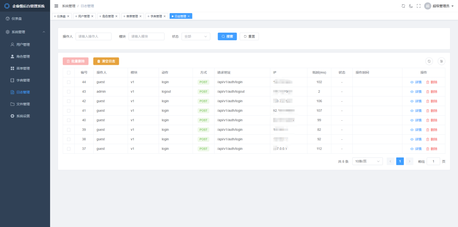Focus the 模块 input field
Screen dimensions: 458x227
click(147, 36)
